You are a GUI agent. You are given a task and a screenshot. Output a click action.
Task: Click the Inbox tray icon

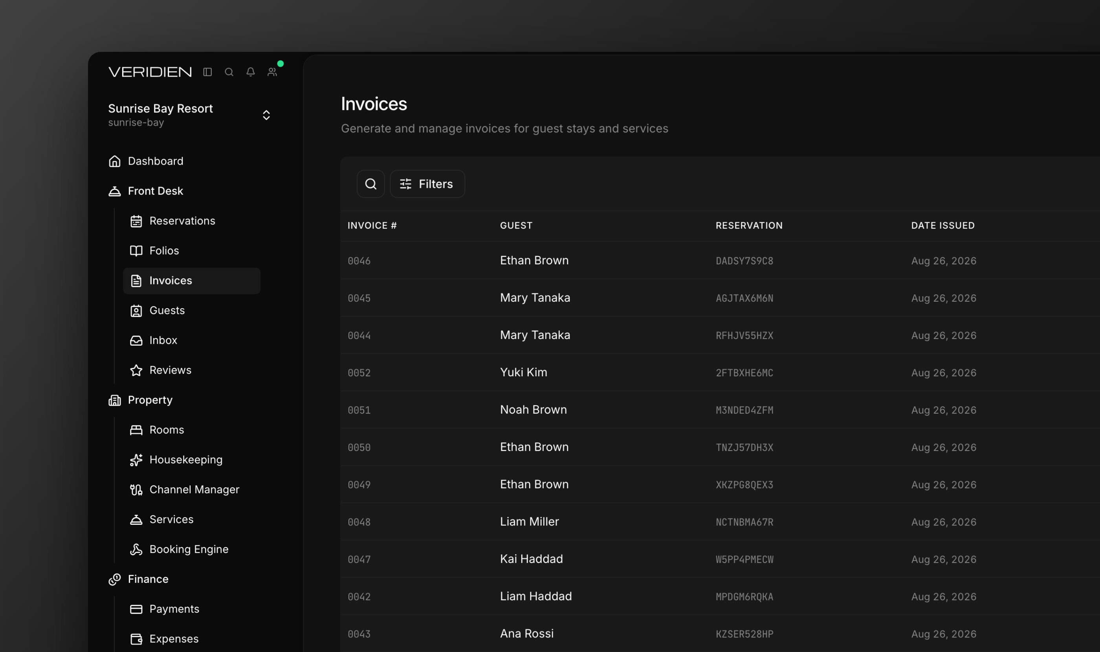click(x=136, y=341)
